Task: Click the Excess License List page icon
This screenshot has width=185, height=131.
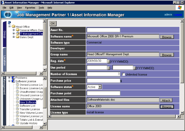Action: [17, 88]
